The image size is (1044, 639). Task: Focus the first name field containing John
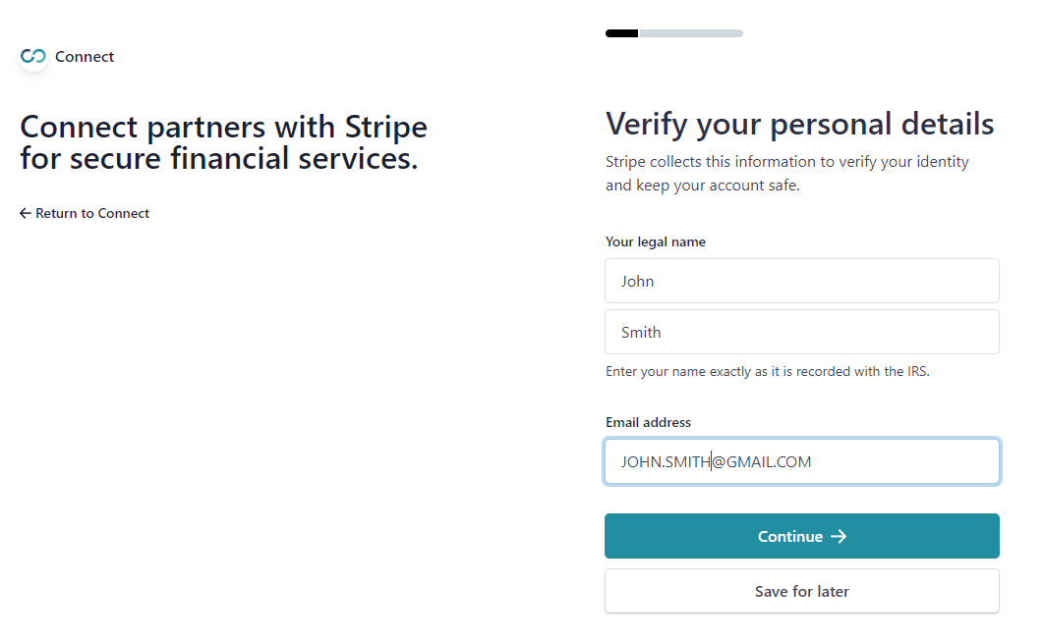coord(801,282)
